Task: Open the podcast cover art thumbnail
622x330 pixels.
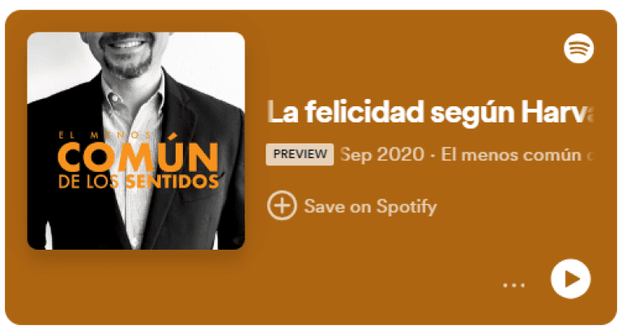Action: (x=136, y=141)
